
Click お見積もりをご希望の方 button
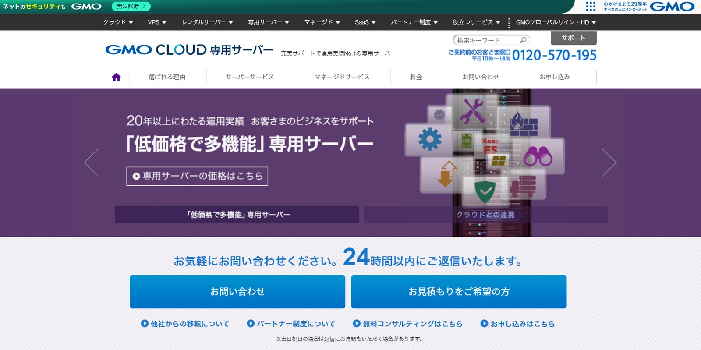point(459,292)
